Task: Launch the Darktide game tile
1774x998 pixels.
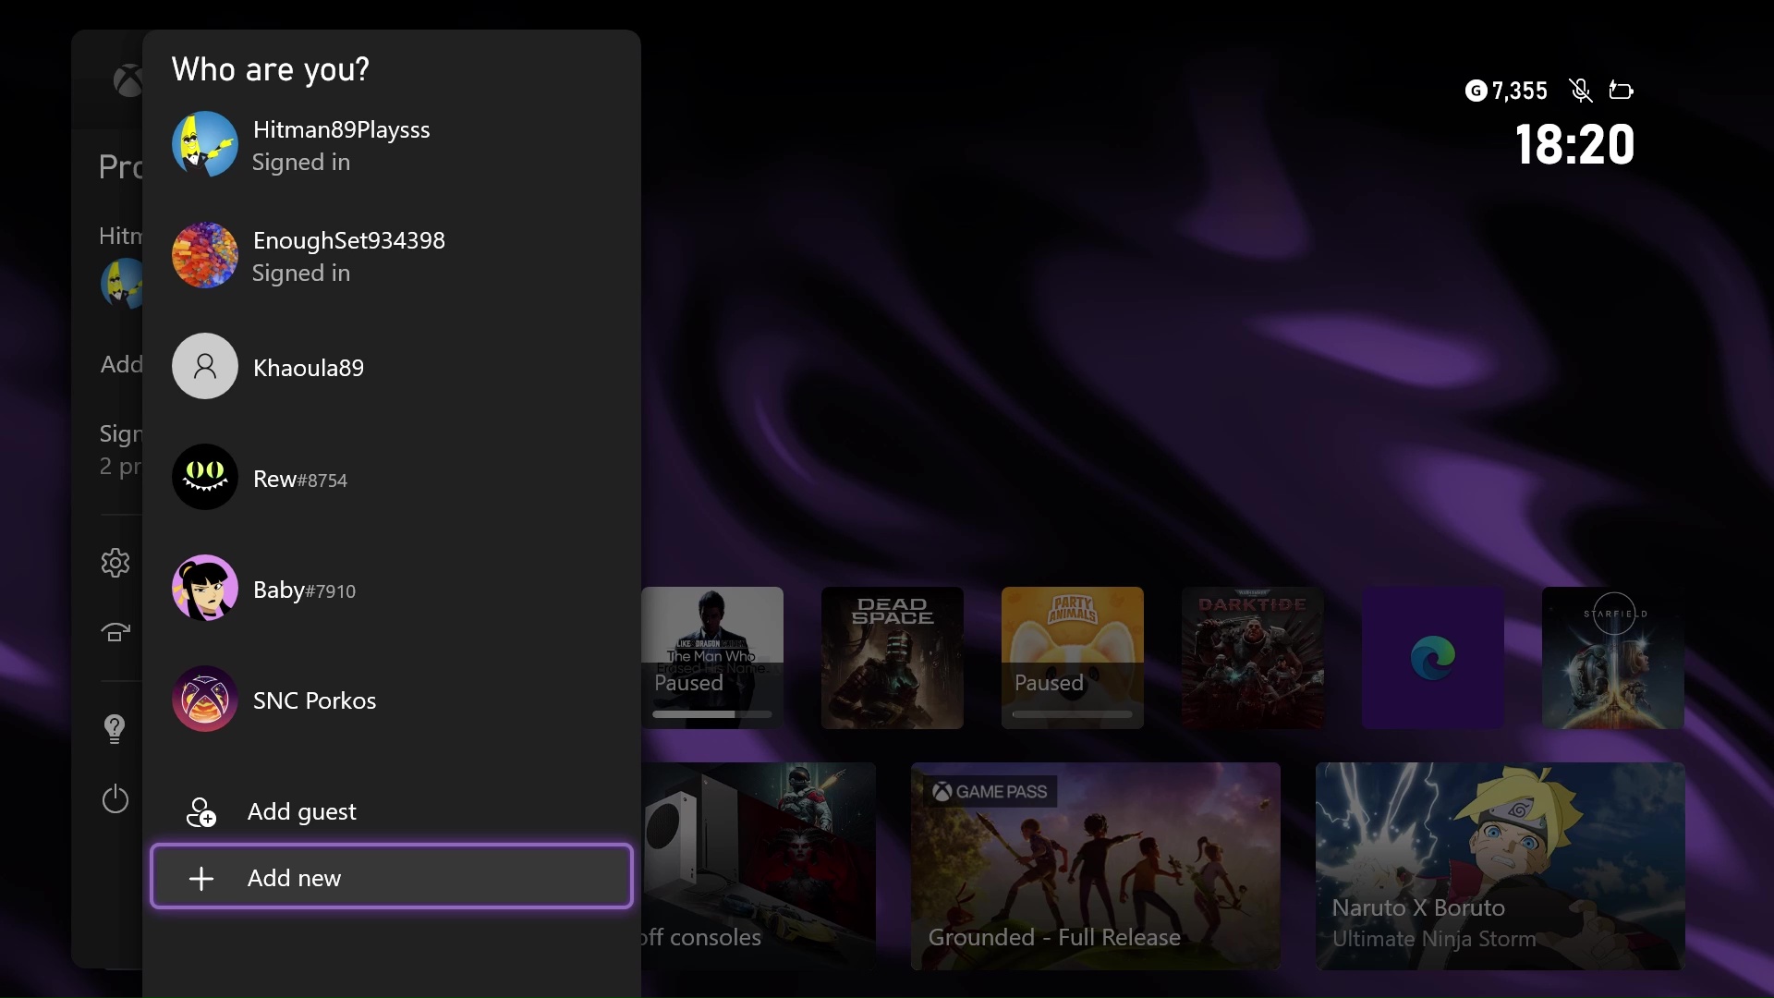Action: tap(1253, 658)
